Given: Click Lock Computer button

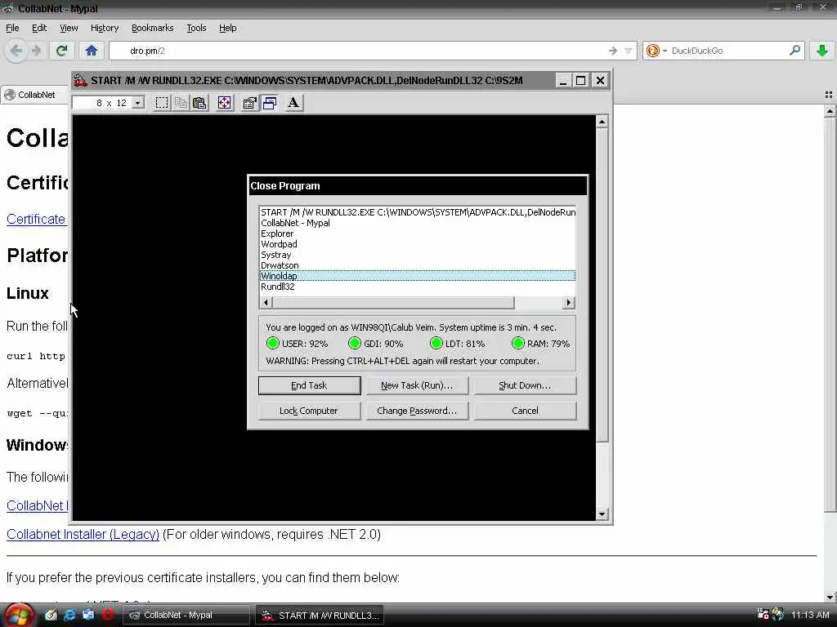Looking at the screenshot, I should (x=309, y=411).
